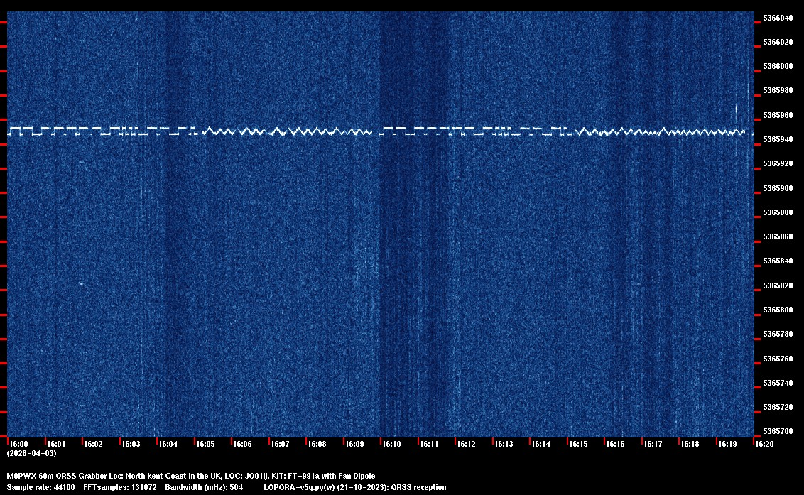
Task: Click the 5365900 frequency scale label
Action: point(778,188)
